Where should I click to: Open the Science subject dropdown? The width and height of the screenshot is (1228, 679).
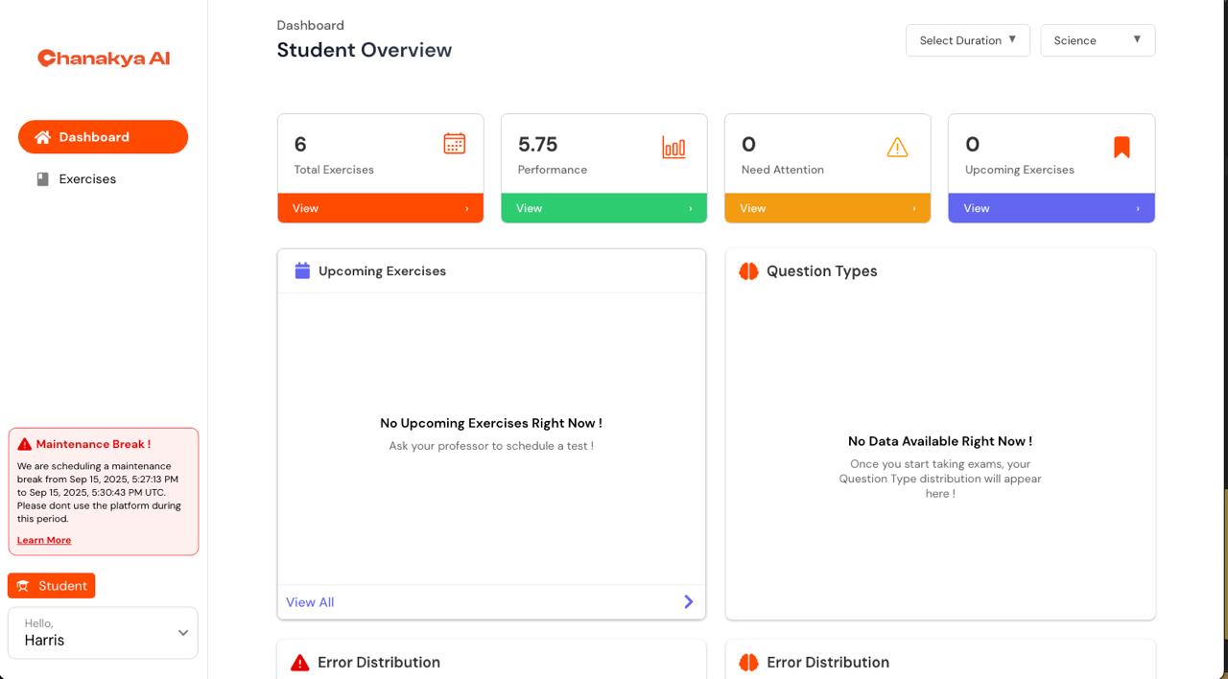[1098, 40]
